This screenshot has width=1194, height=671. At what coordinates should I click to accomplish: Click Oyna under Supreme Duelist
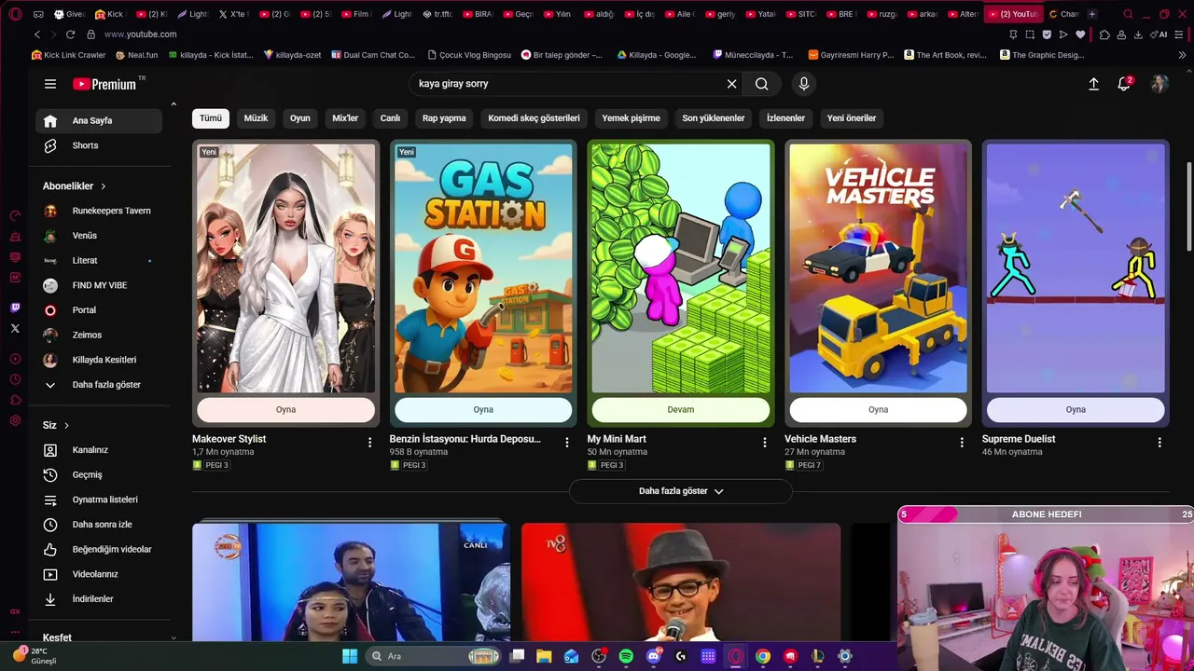coord(1076,410)
